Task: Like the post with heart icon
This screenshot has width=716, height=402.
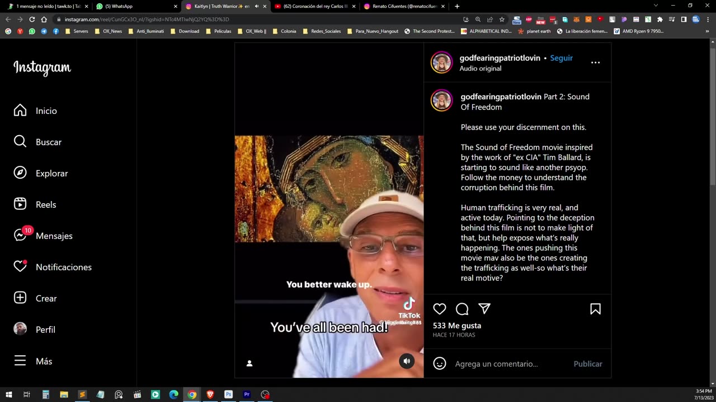Action: pyautogui.click(x=440, y=309)
